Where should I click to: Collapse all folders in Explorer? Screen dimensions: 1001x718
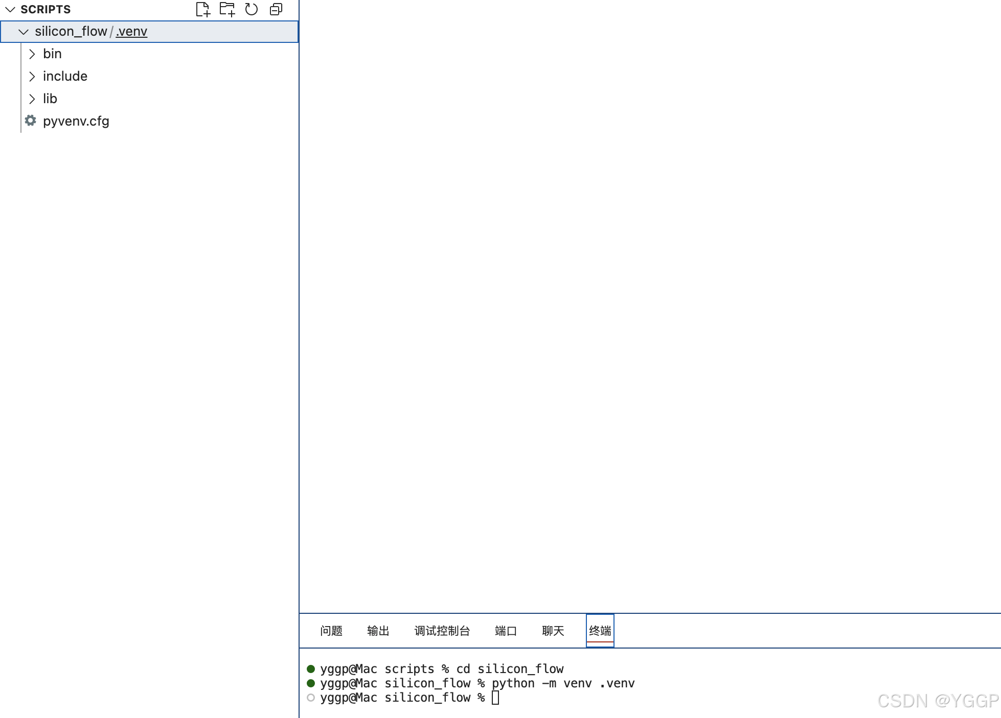tap(276, 9)
